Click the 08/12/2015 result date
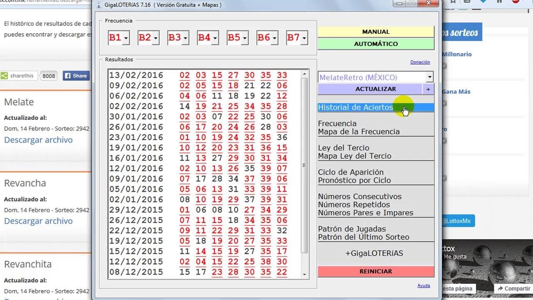This screenshot has width=533, height=300. pos(136,272)
